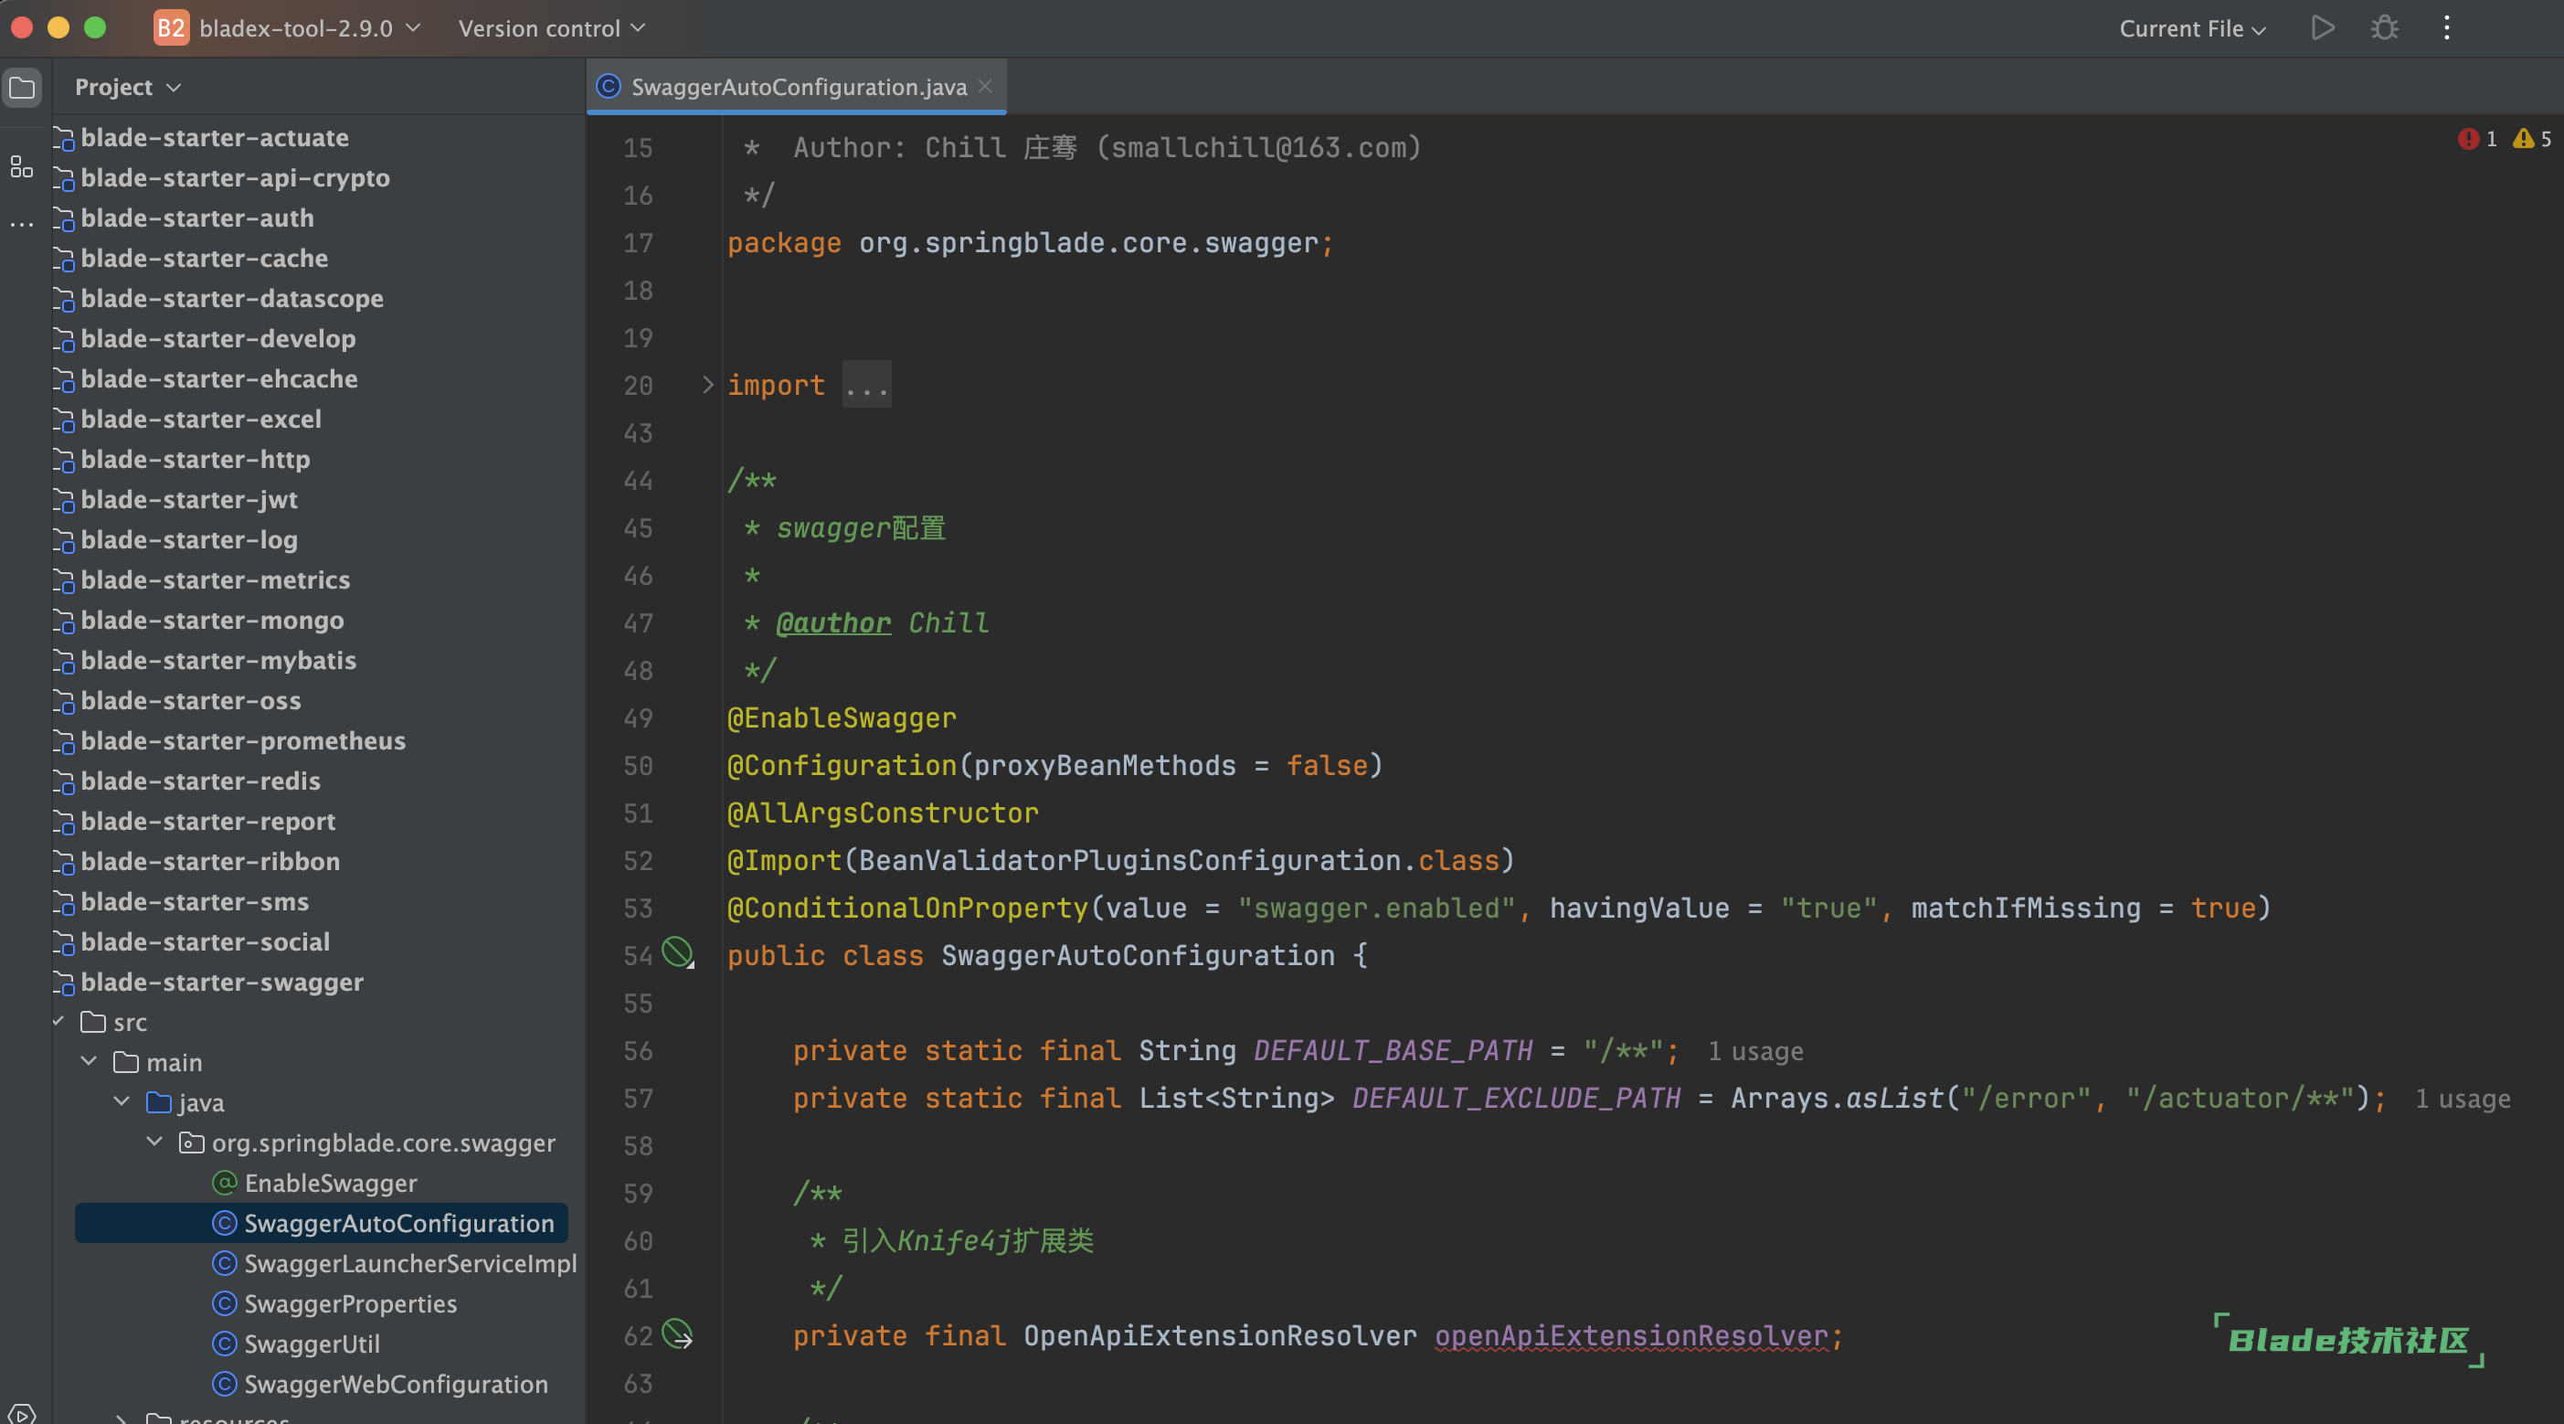Expand the folded import block on line 20

pos(706,385)
